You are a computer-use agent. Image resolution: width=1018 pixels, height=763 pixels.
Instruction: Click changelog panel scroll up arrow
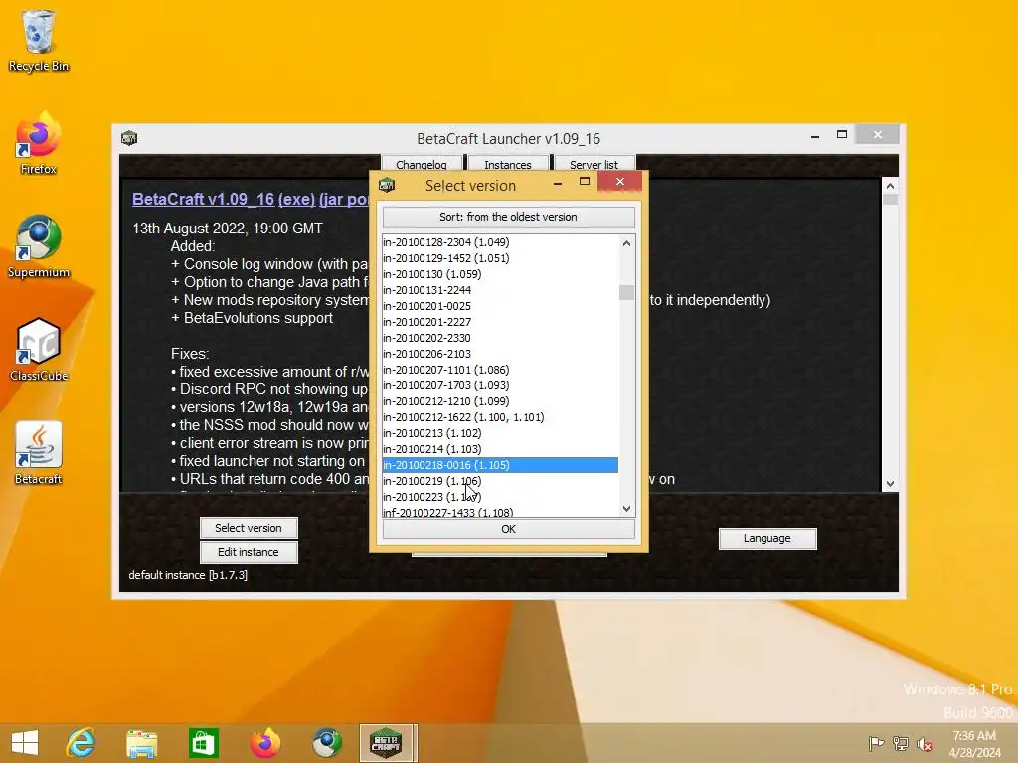click(890, 186)
